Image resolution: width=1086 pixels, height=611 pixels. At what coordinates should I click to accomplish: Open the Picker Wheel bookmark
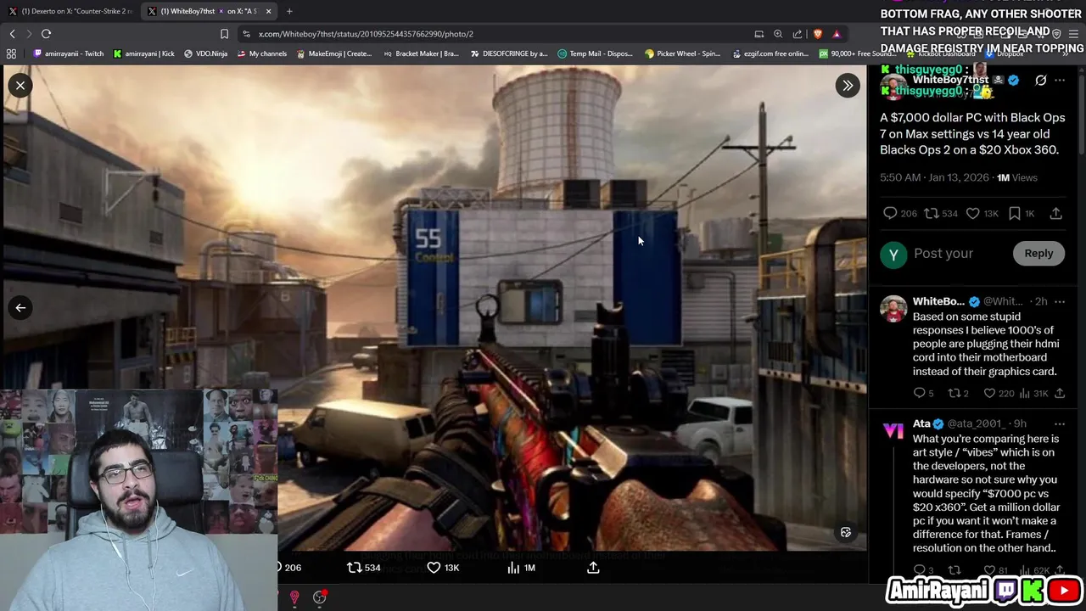[x=683, y=53]
